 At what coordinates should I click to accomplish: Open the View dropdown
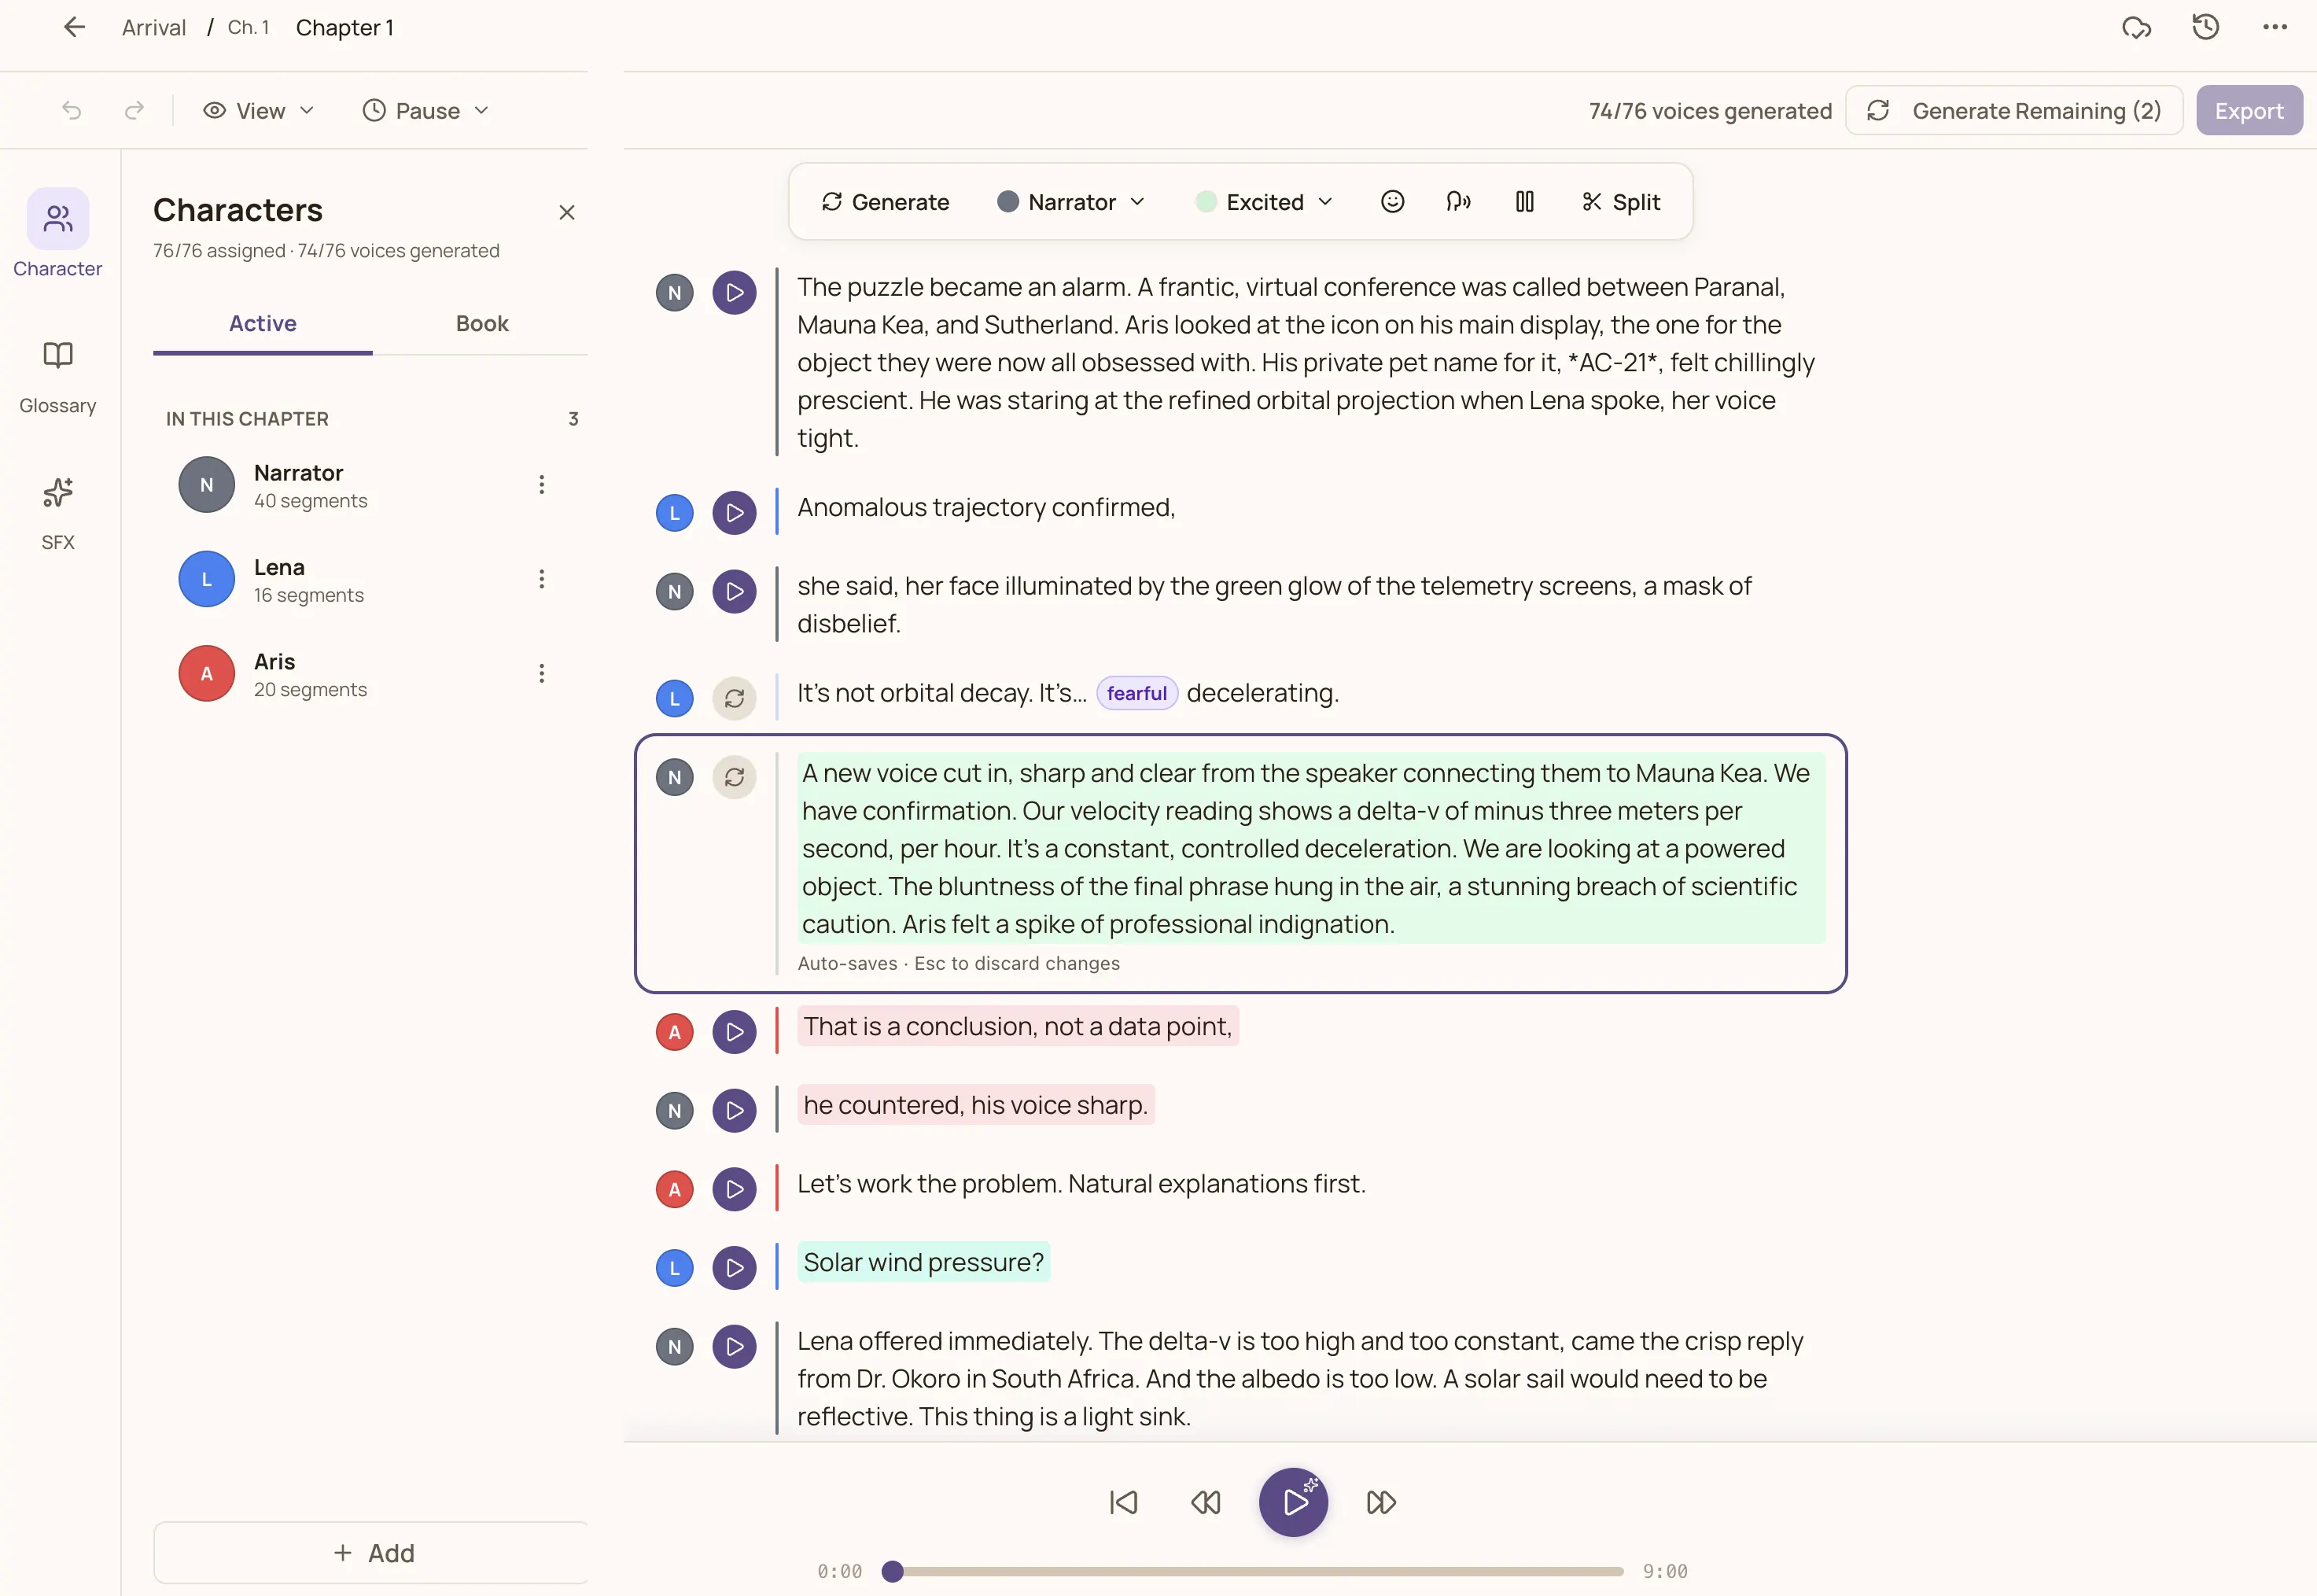(x=259, y=110)
